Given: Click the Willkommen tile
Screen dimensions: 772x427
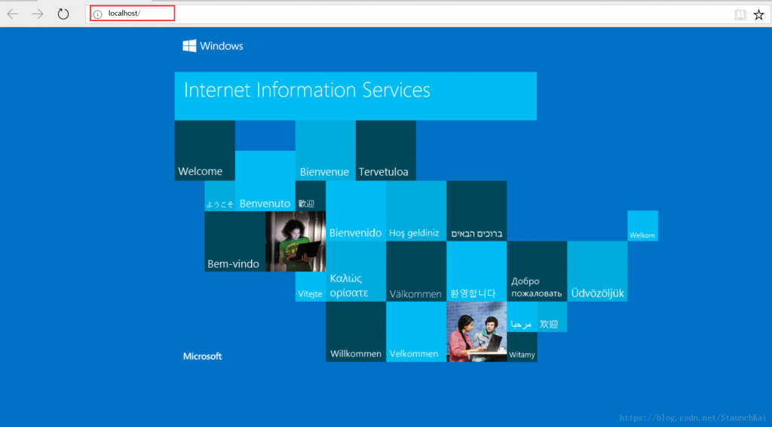Looking at the screenshot, I should pyautogui.click(x=355, y=332).
